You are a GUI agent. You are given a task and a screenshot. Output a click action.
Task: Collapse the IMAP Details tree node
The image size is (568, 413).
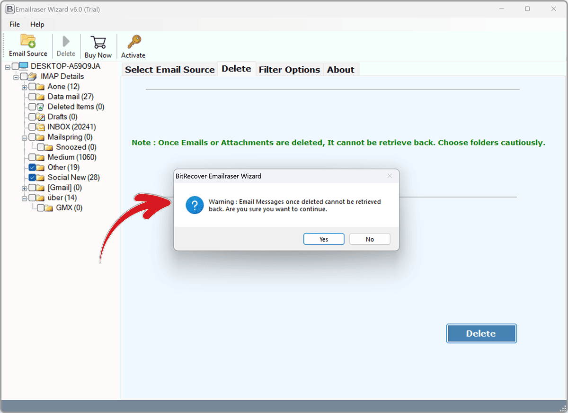coord(16,77)
